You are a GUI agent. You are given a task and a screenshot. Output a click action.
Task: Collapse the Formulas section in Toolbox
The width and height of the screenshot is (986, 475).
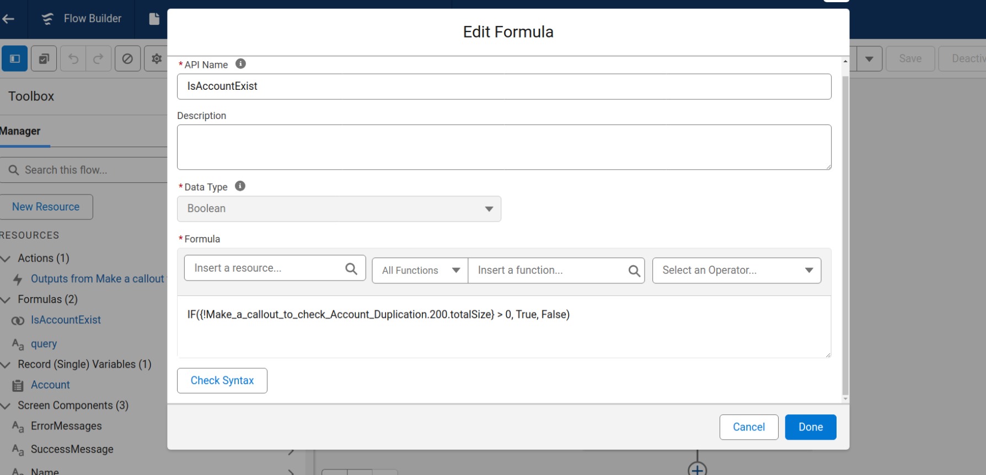(6, 300)
